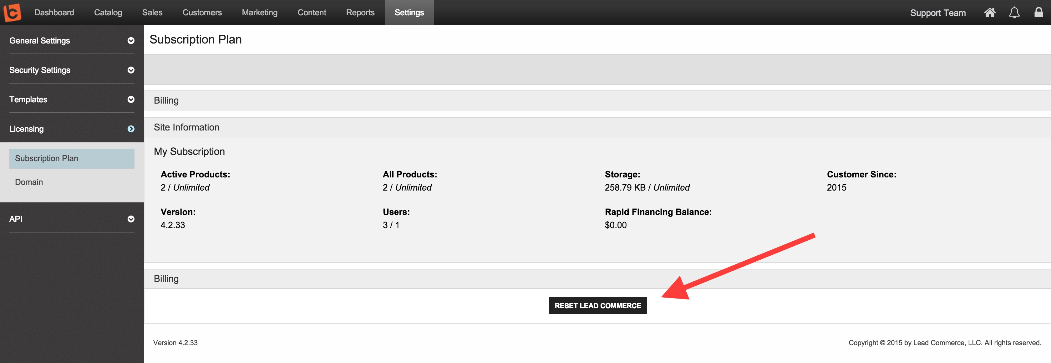
Task: Click the lock icon in top bar
Action: [1038, 12]
